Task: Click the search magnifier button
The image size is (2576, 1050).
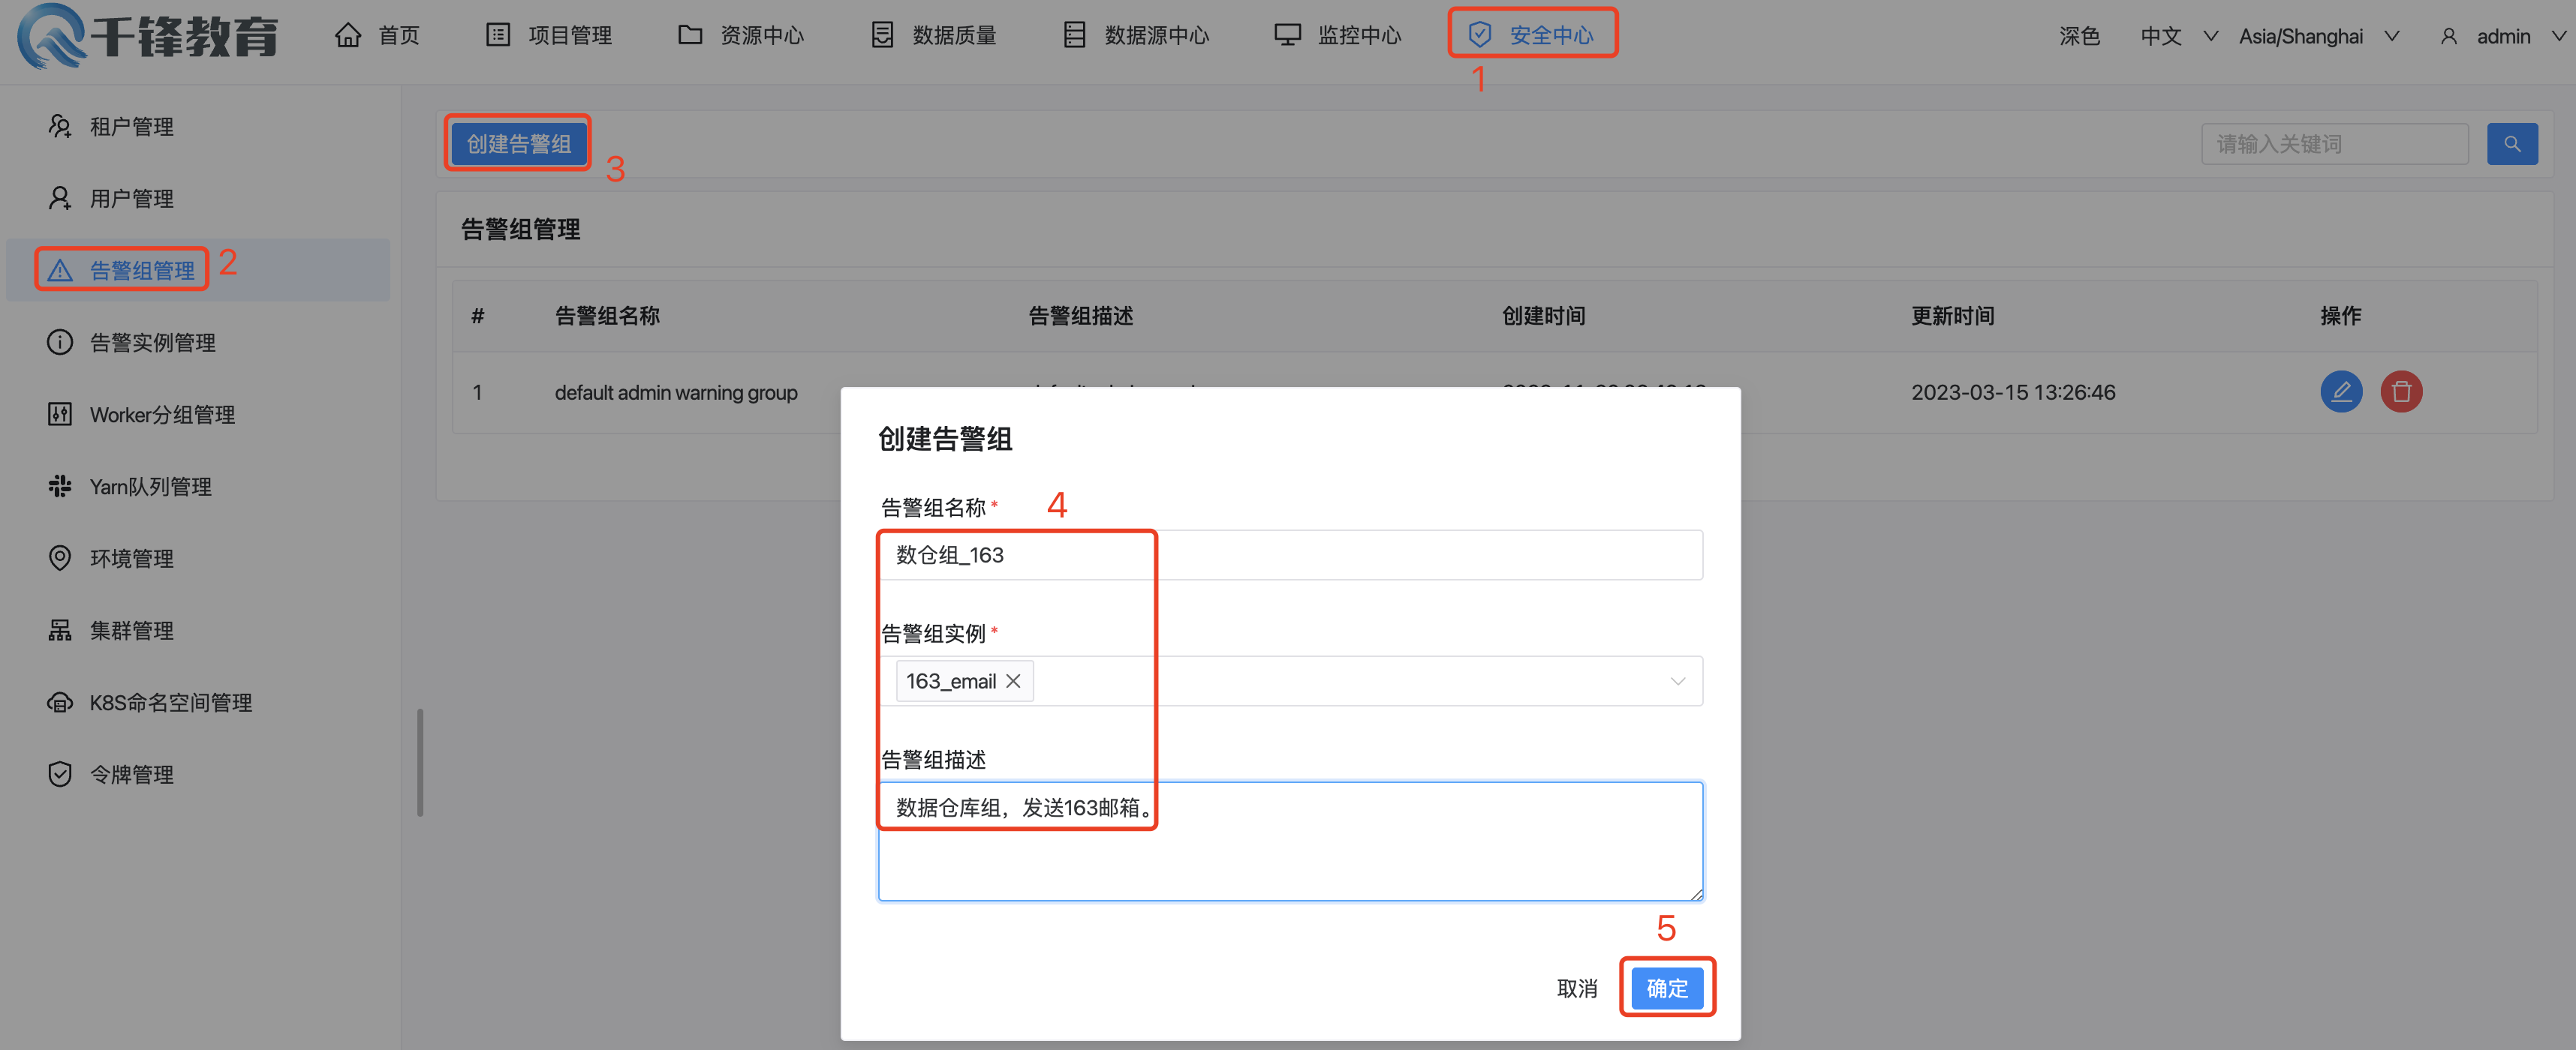Action: (x=2511, y=144)
